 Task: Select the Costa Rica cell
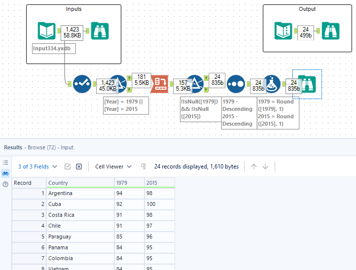pos(80,215)
